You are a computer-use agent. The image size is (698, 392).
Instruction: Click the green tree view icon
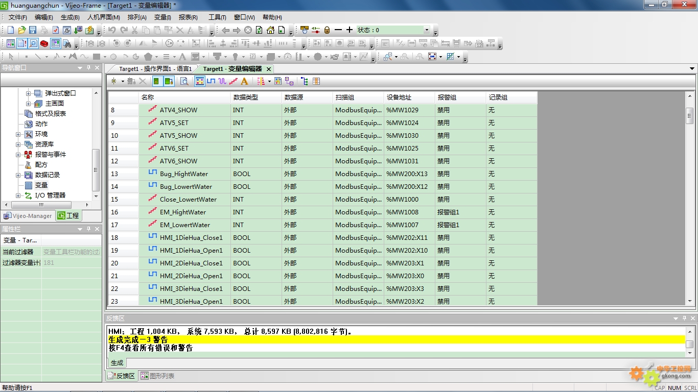[x=304, y=81]
